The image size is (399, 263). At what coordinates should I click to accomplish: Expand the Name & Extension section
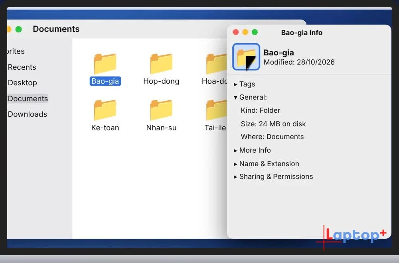(235, 164)
